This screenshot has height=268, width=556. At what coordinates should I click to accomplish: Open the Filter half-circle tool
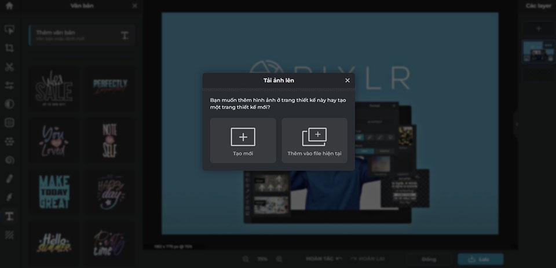click(x=9, y=104)
